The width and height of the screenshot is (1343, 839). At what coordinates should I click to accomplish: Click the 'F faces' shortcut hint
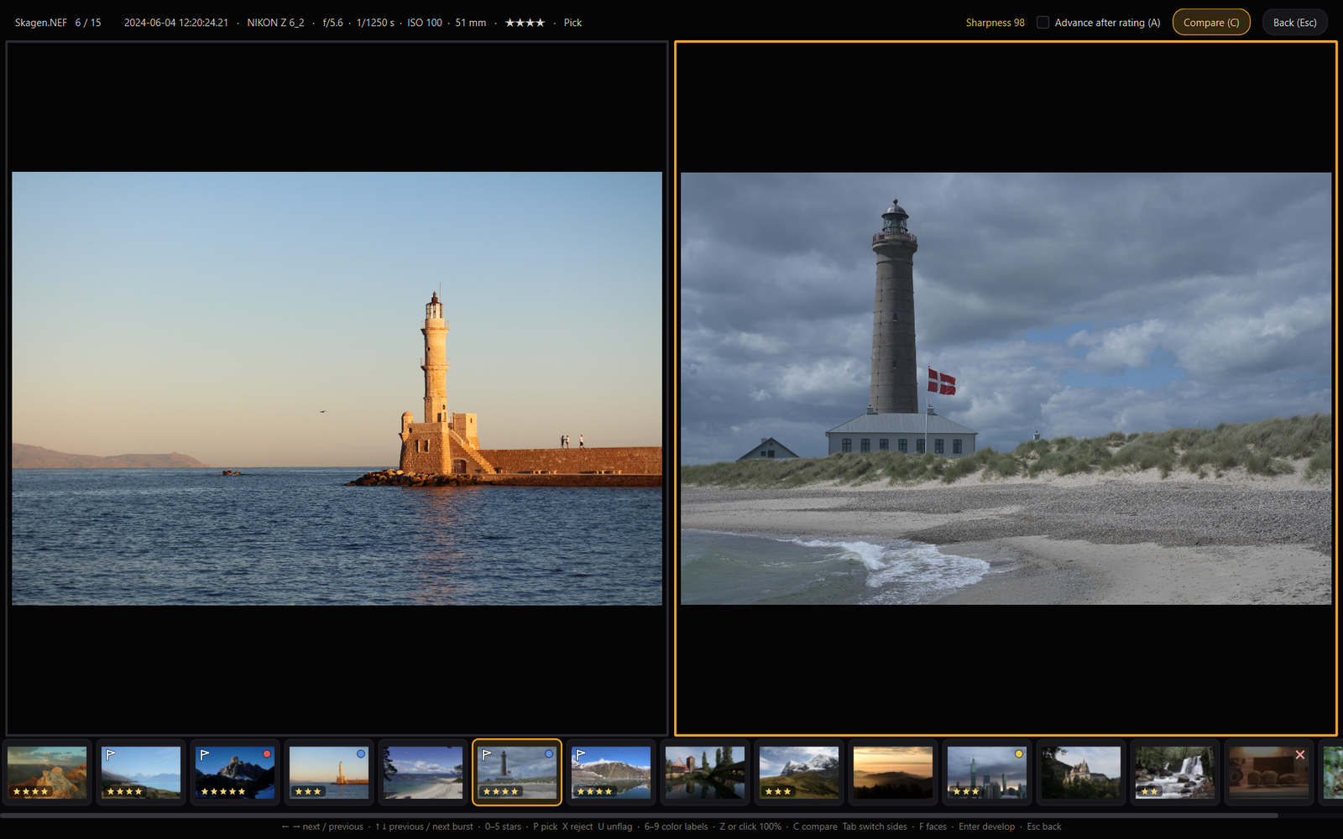(933, 826)
